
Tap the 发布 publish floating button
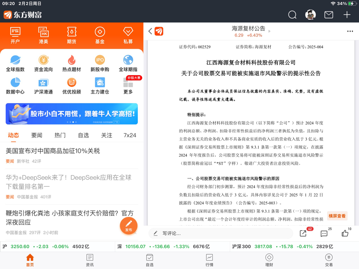(129, 226)
